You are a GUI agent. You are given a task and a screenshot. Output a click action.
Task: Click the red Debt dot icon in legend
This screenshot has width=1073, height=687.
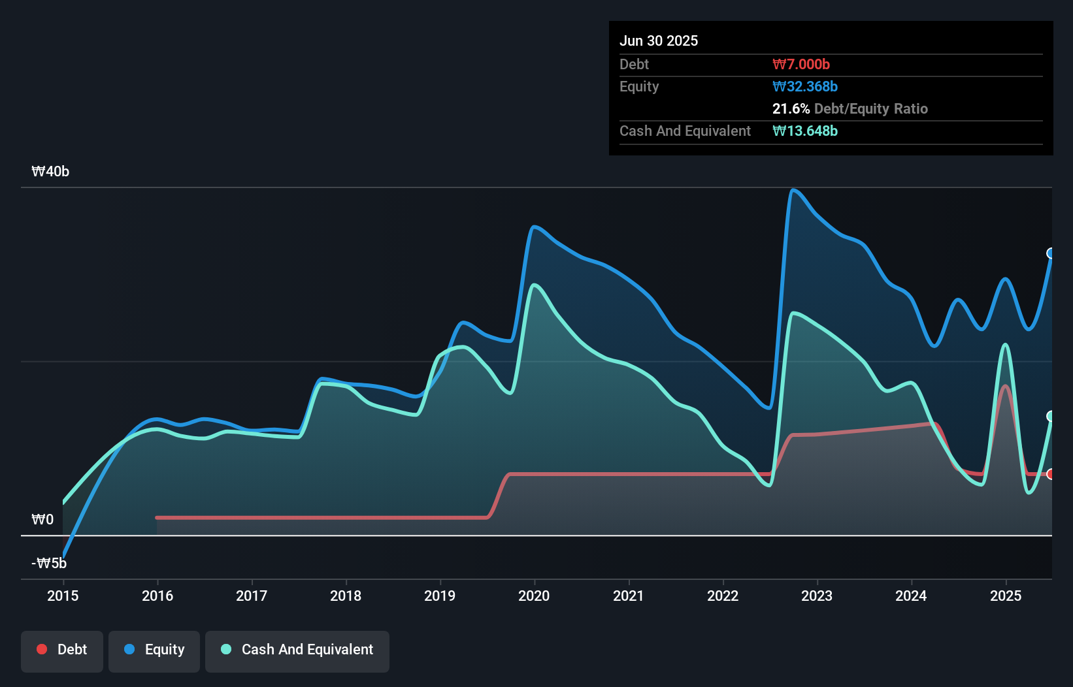41,649
